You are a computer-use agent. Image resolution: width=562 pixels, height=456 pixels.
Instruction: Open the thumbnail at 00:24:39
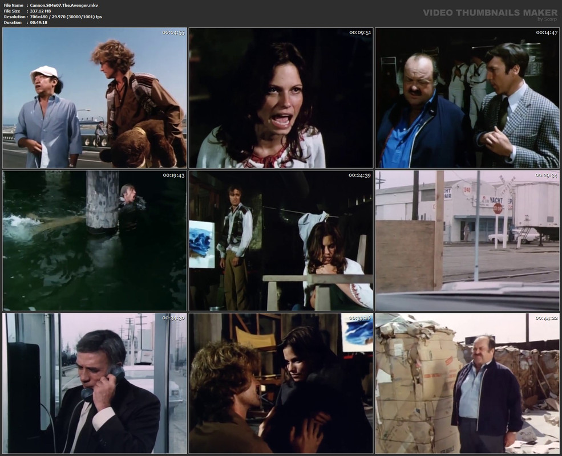click(281, 241)
